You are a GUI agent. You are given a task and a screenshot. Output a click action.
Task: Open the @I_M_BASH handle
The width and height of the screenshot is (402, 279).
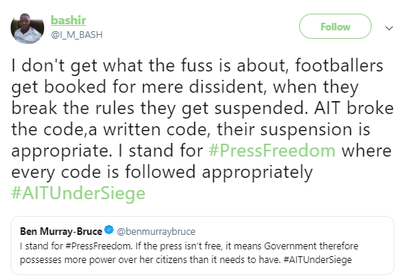point(77,35)
